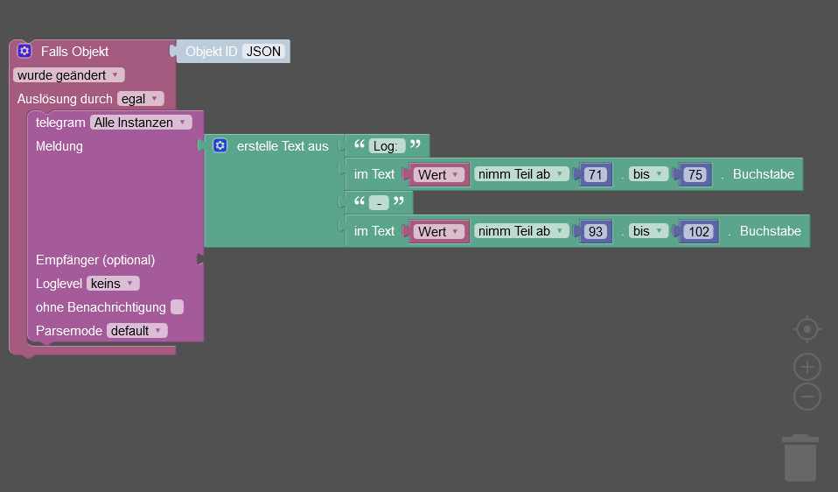
Task: Open the gear settings on Falls Objekt block
Action: coord(24,51)
